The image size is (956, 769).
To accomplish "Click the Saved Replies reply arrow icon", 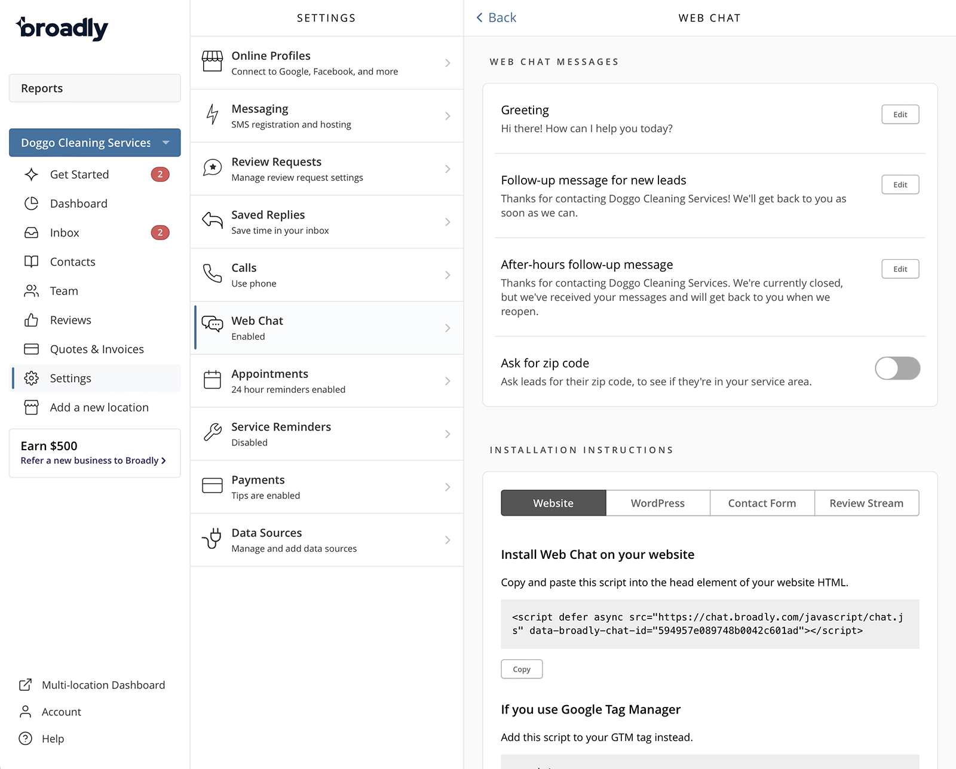I will pos(212,220).
